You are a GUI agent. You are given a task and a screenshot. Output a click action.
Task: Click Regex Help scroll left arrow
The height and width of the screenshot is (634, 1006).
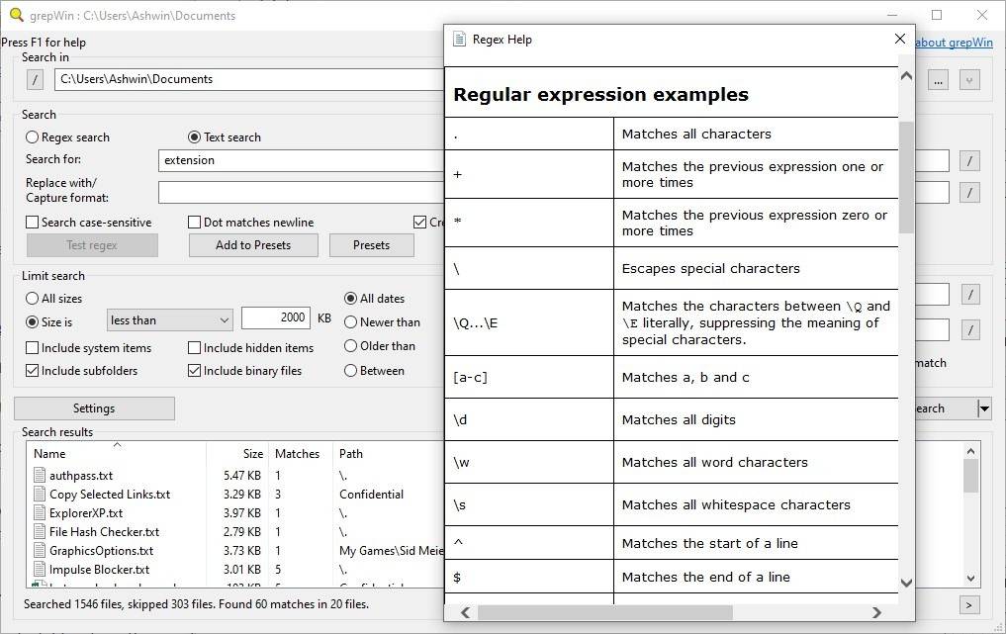pos(466,613)
